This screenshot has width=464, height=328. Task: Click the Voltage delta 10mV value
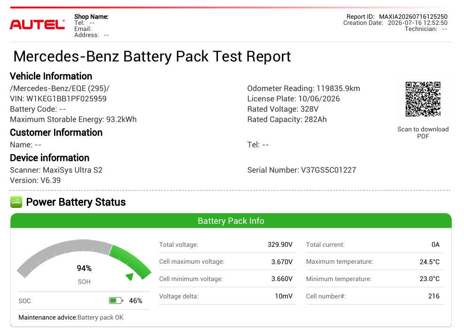click(284, 296)
